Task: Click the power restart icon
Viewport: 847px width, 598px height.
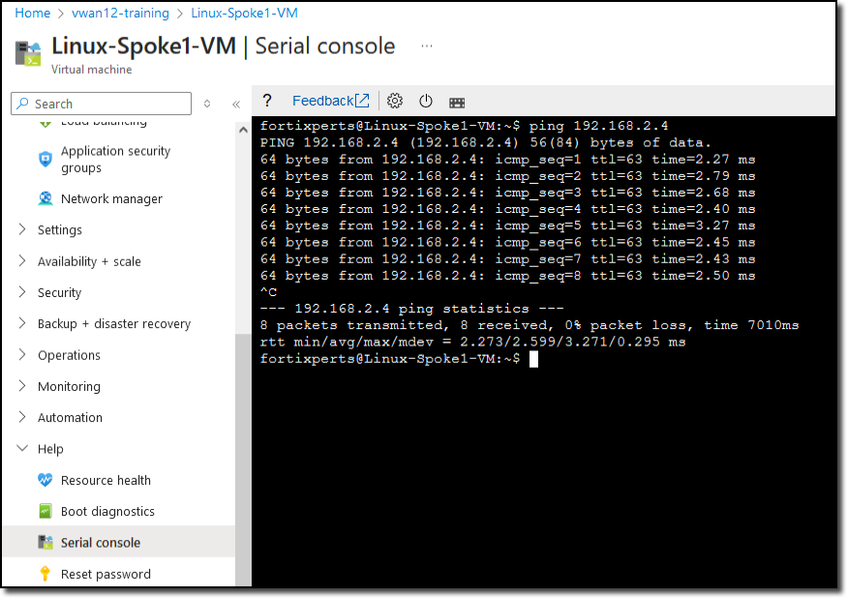Action: click(x=426, y=101)
